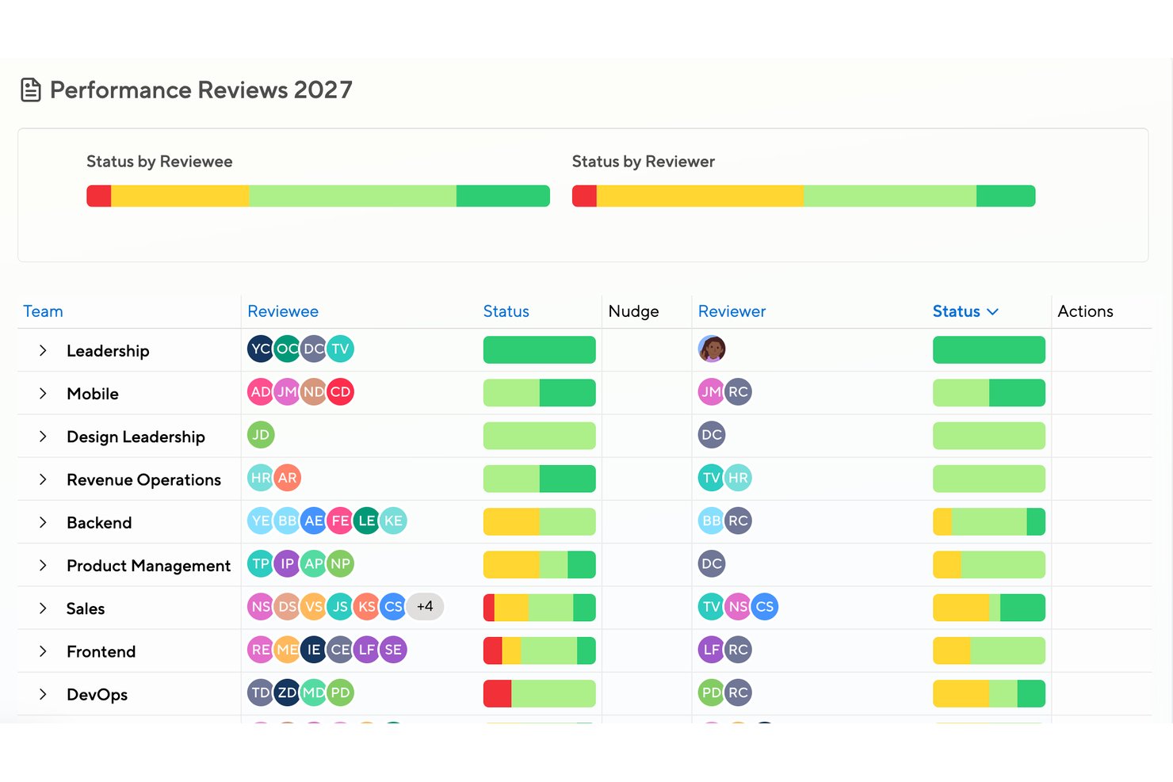The image size is (1173, 782).
Task: Select the Revenue Operations team name
Action: click(143, 480)
